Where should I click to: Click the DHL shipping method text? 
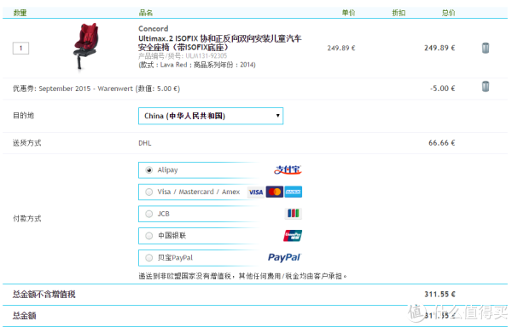pyautogui.click(x=145, y=143)
